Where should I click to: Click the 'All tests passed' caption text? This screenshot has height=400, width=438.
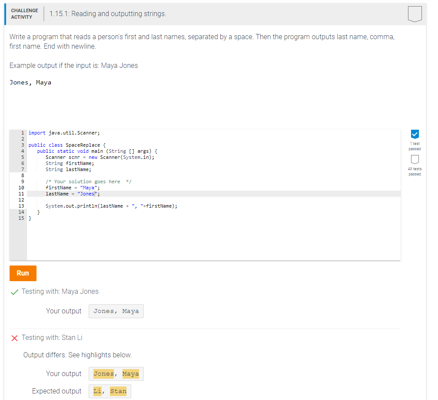(x=415, y=171)
